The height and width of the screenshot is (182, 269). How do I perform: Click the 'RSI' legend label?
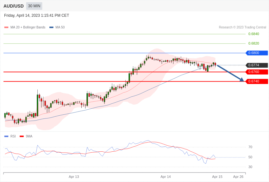(13, 136)
